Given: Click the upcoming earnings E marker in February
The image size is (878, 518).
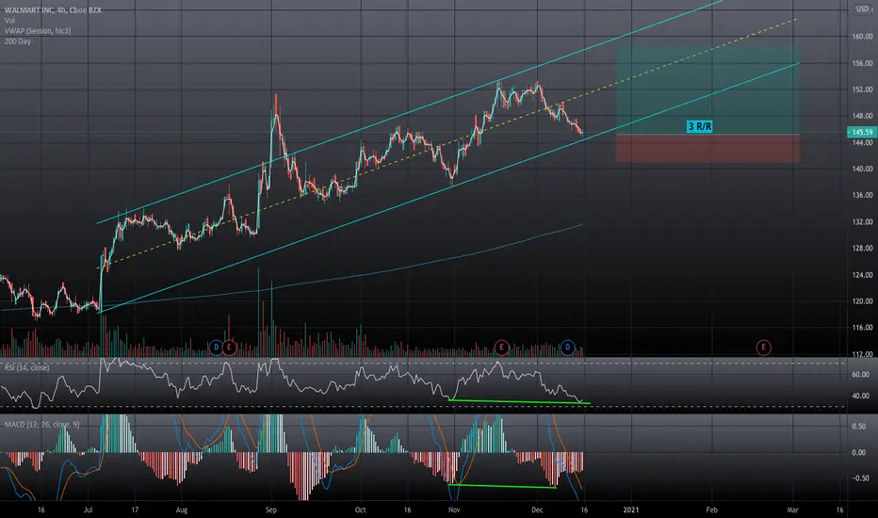Looking at the screenshot, I should [x=763, y=348].
